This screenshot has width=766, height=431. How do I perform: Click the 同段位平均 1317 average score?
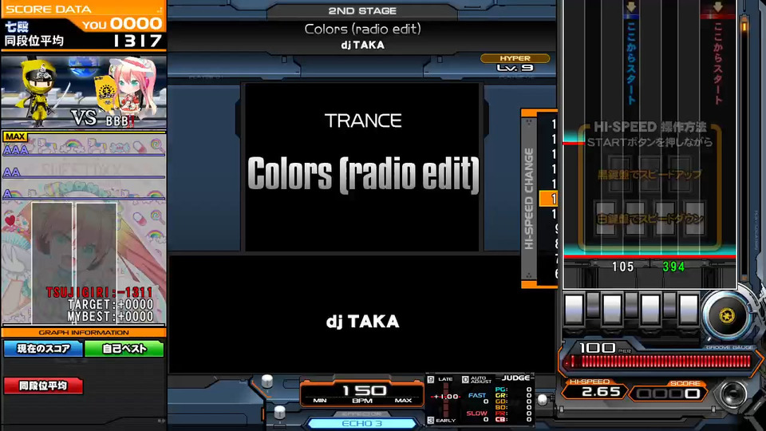tap(84, 41)
